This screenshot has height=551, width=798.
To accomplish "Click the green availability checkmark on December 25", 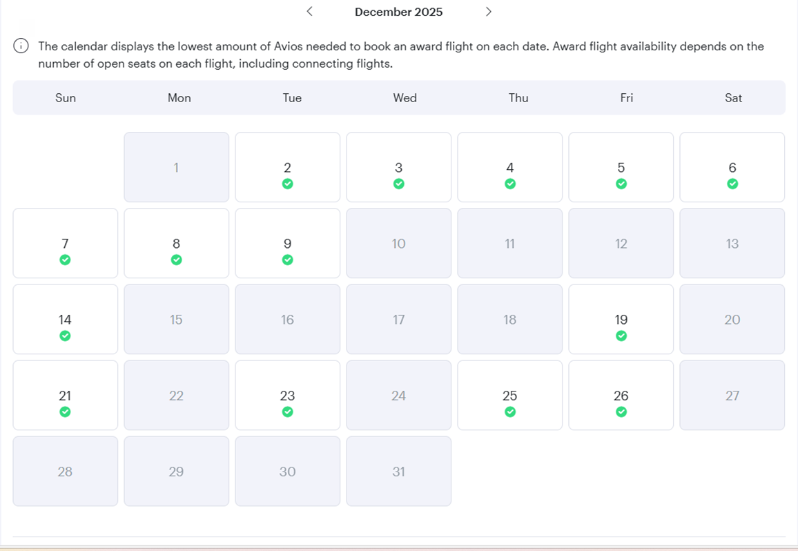I will (509, 412).
